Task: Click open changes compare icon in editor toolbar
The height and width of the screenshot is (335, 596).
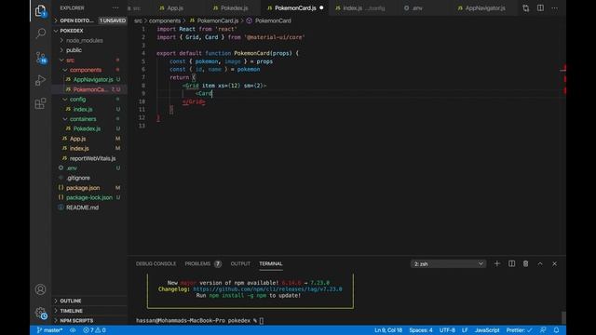Action: point(525,8)
